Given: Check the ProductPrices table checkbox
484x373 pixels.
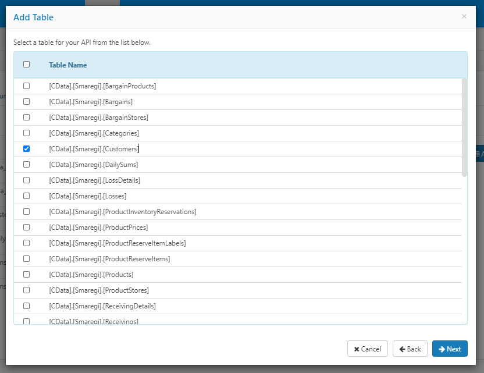Looking at the screenshot, I should pyautogui.click(x=27, y=228).
